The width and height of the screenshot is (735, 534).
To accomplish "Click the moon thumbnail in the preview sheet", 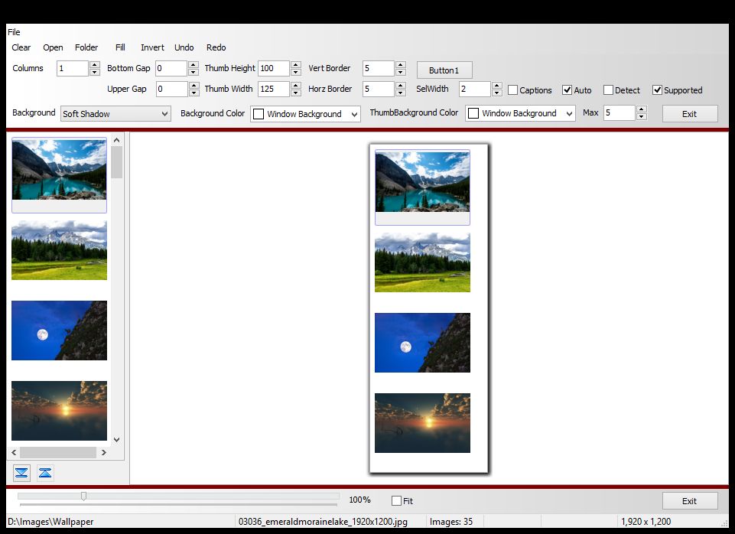I will pyautogui.click(x=422, y=343).
